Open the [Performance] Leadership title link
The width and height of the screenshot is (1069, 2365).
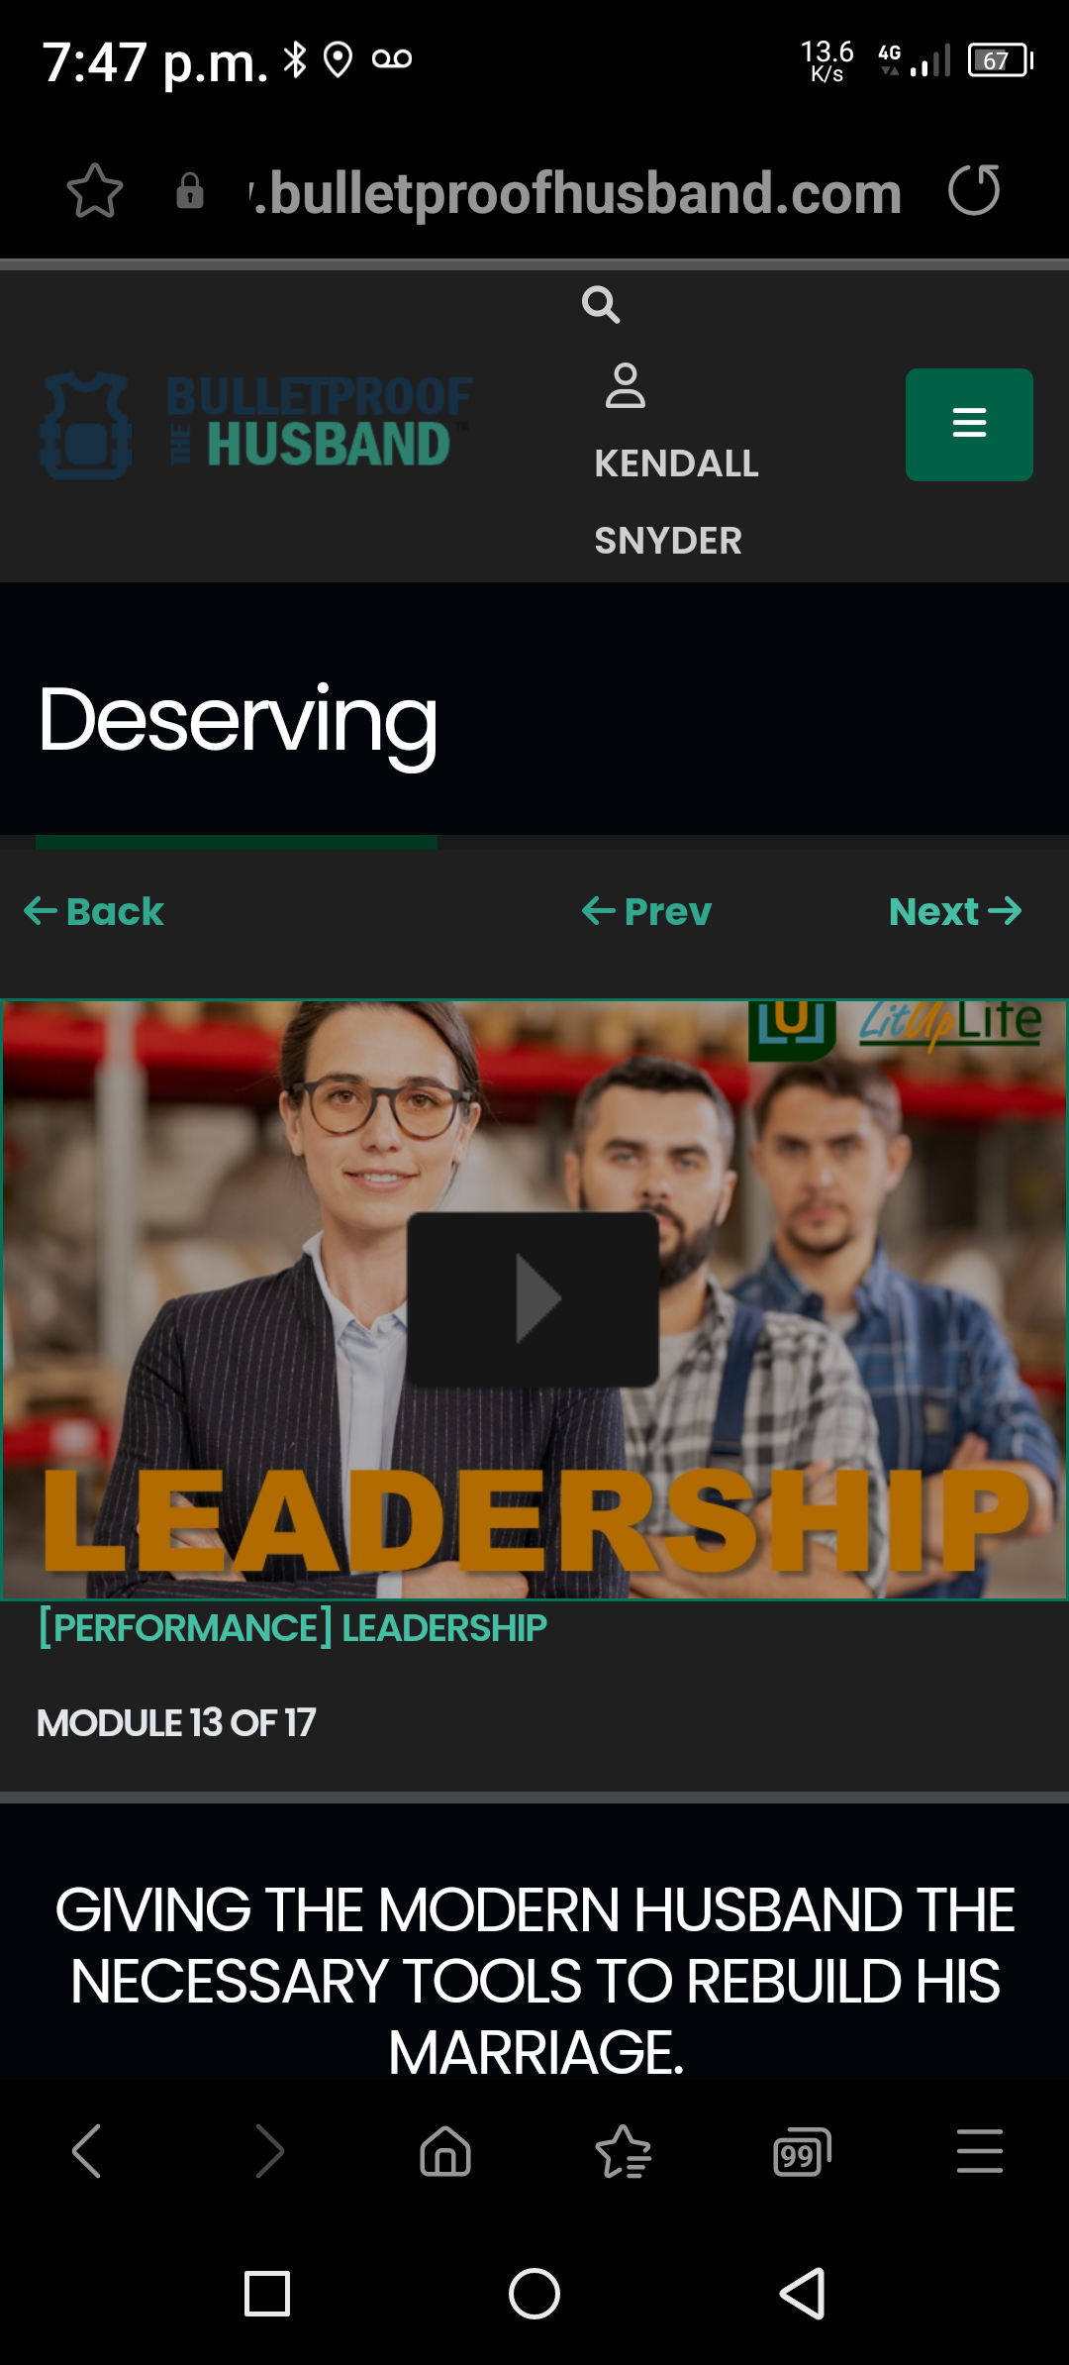292,1628
